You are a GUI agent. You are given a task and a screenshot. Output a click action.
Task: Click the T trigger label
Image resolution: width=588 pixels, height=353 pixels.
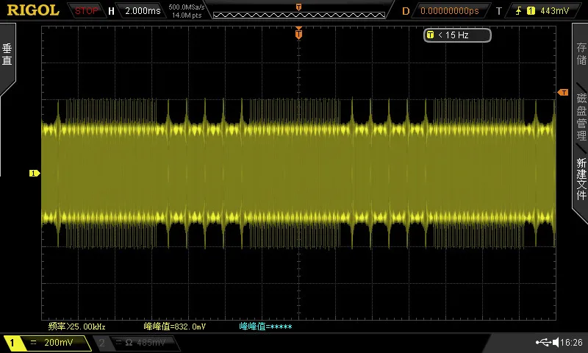point(499,11)
